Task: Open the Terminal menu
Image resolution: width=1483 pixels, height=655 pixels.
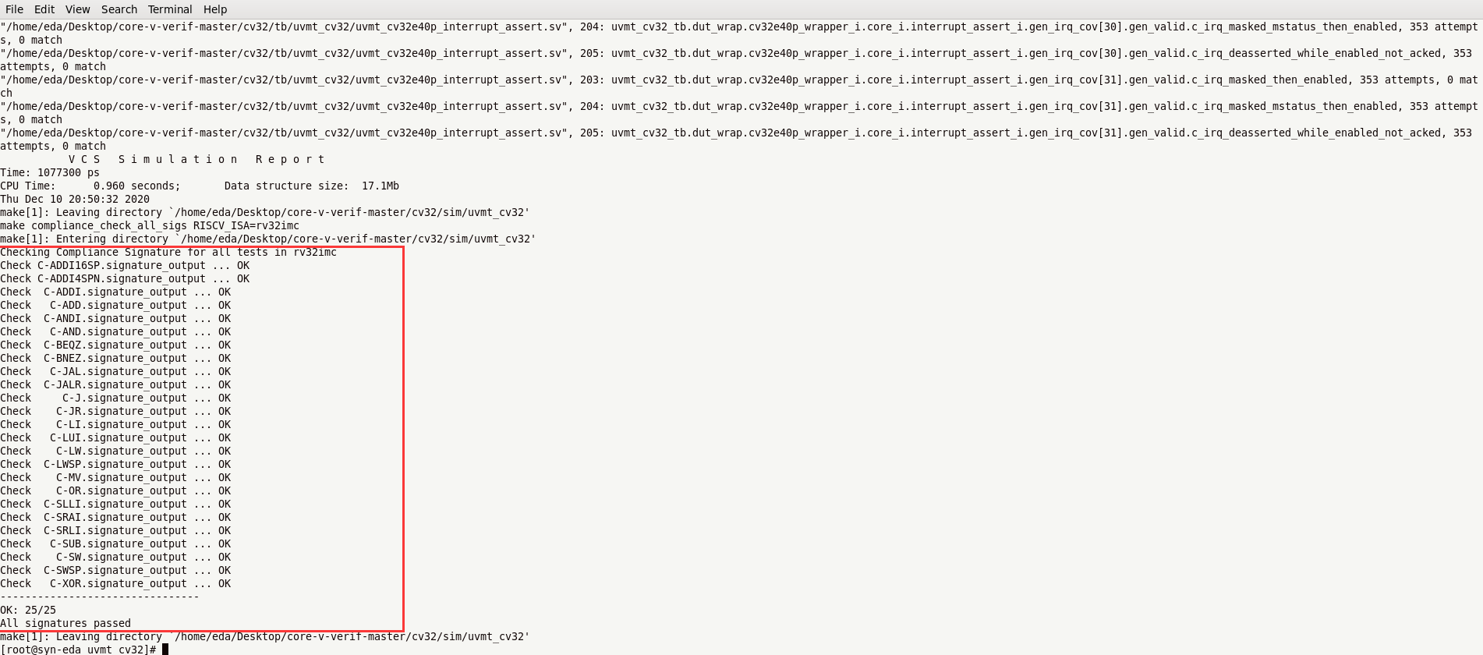Action: point(170,9)
